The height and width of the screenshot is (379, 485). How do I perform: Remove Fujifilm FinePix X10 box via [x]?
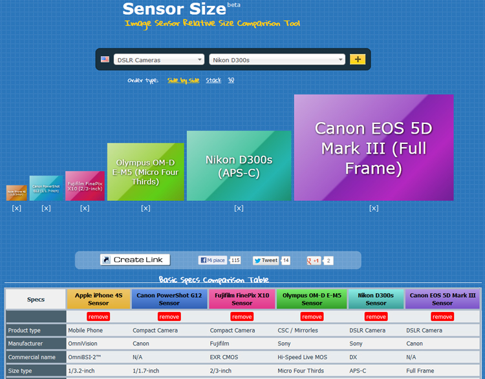[x=85, y=208]
